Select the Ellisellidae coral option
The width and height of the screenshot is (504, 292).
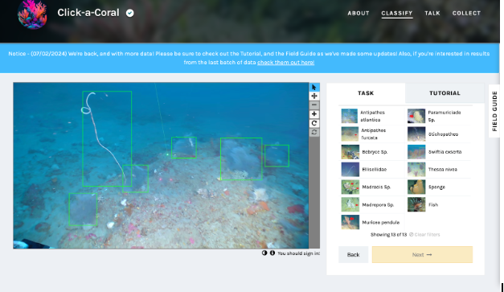pyautogui.click(x=372, y=170)
